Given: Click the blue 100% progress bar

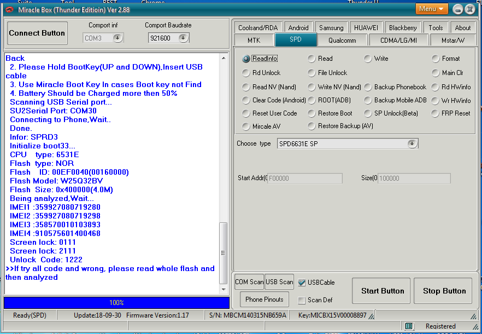Looking at the screenshot, I should click(x=116, y=303).
